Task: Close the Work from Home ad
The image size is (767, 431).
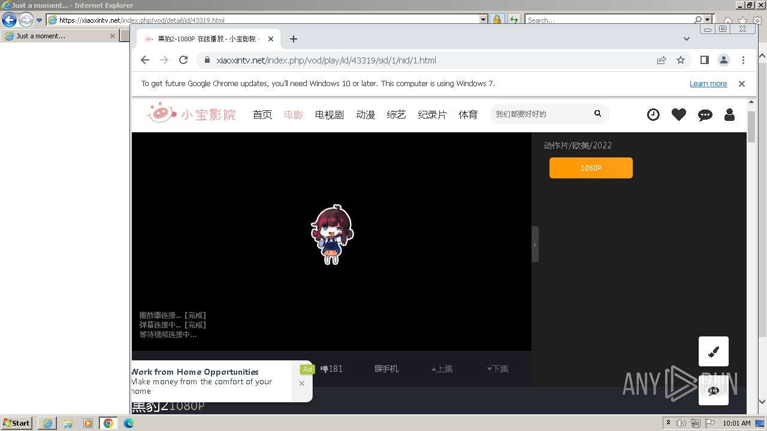Action: [301, 383]
